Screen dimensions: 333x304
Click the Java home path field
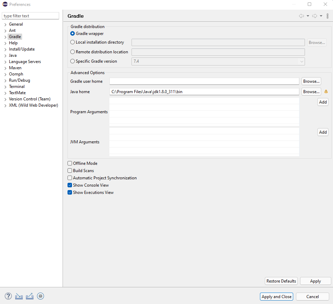204,92
